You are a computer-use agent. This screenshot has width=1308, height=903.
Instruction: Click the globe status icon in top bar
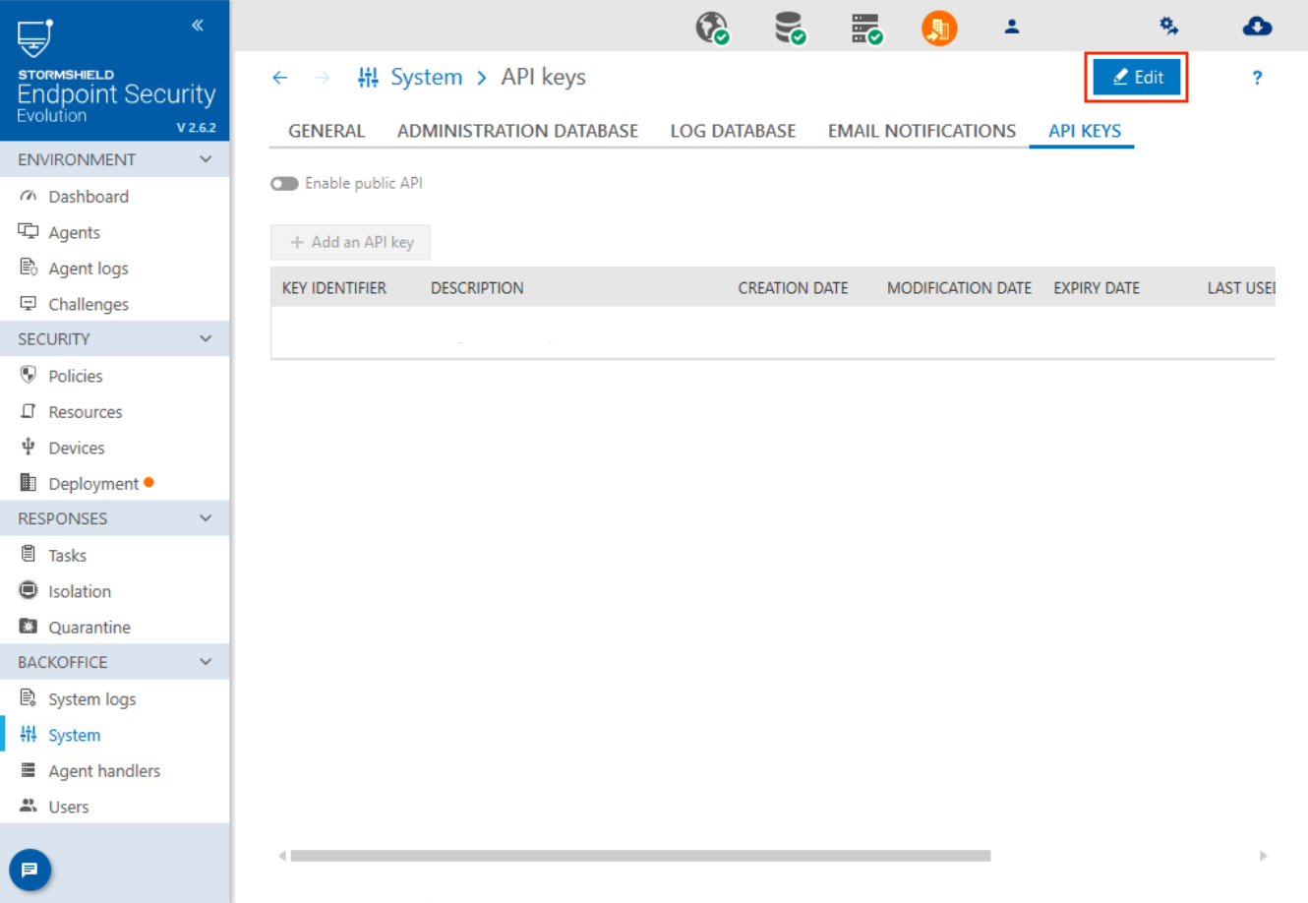[712, 28]
